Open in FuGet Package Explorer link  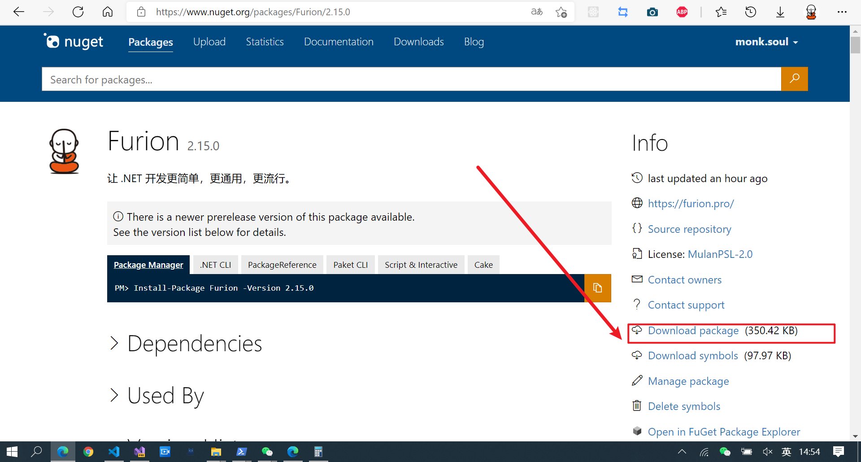[724, 432]
